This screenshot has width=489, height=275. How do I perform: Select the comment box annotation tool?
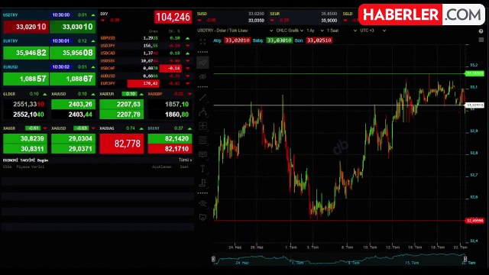[x=202, y=154]
